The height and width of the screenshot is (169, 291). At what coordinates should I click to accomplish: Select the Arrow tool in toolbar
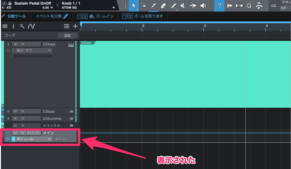(134, 6)
